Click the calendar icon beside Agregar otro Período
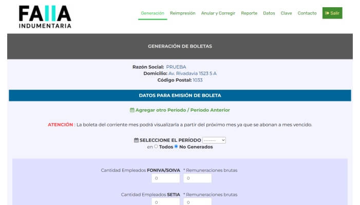 pyautogui.click(x=132, y=110)
